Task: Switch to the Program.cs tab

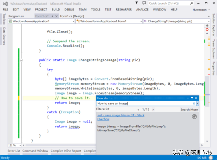Action: 16,16
